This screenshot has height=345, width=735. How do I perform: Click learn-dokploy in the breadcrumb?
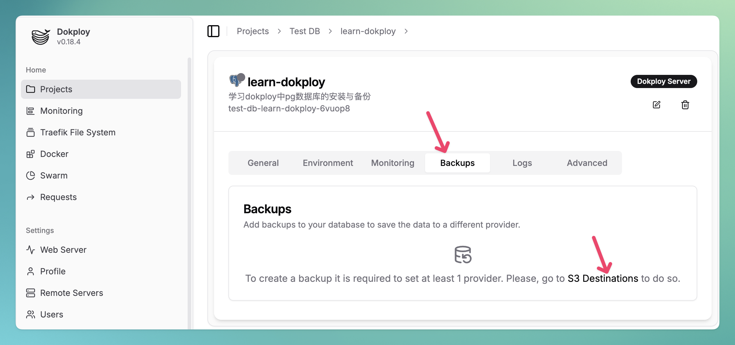click(368, 31)
